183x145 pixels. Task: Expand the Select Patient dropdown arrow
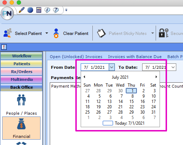47,33
